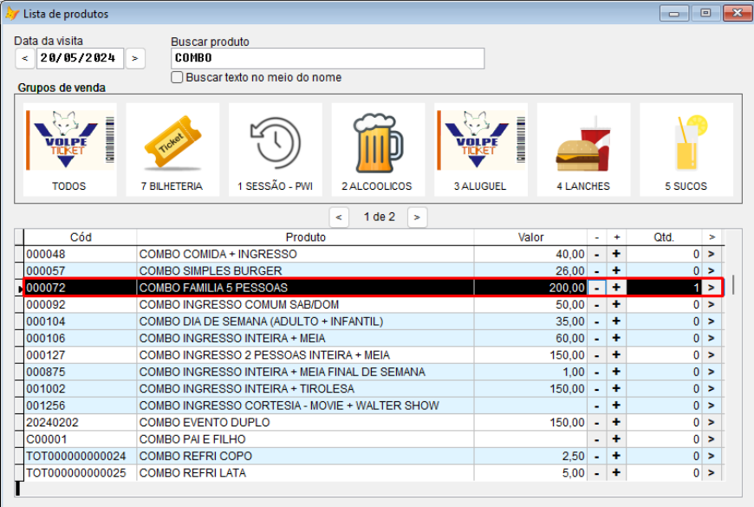Screen dimensions: 754x507
Task: Enable 'Buscar texto no meio do nome' checkbox
Action: pos(178,78)
